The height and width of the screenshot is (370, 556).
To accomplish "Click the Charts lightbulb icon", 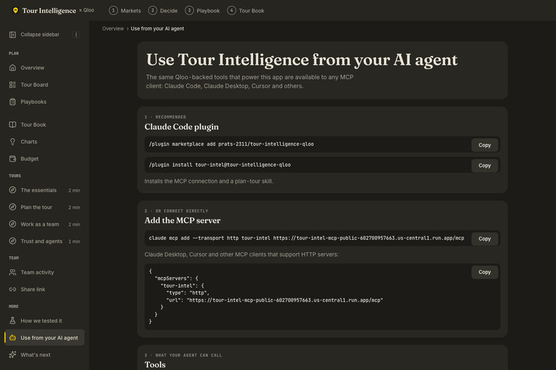I will pyautogui.click(x=12, y=142).
